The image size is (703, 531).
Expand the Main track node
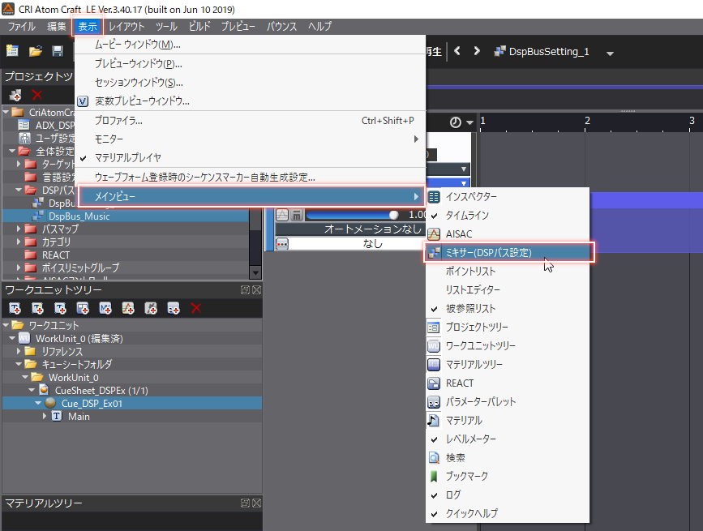pos(45,416)
